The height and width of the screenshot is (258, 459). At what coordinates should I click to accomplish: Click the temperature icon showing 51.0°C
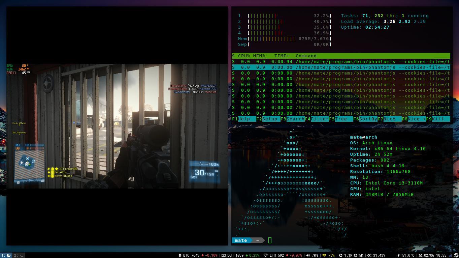click(399, 255)
